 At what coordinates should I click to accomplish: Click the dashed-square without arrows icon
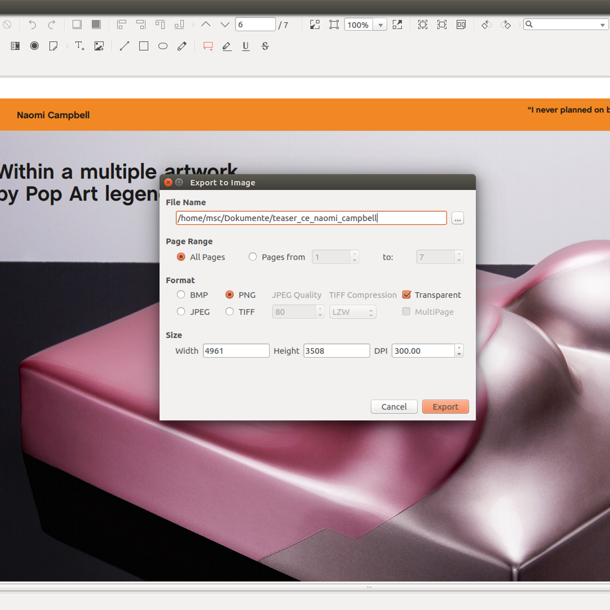[x=442, y=25]
